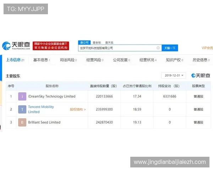Select the 查老板 search tab

(97, 43)
